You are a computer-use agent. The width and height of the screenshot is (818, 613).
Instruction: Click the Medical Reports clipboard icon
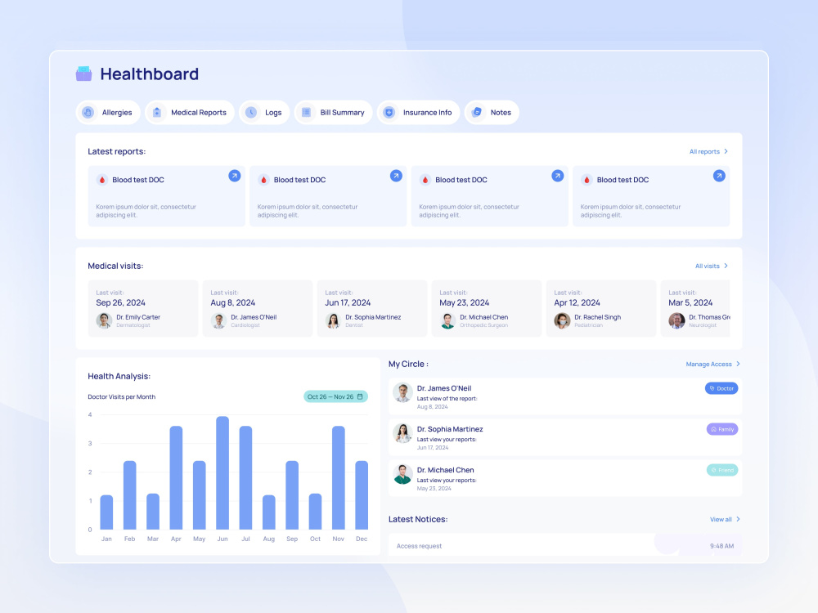point(157,112)
